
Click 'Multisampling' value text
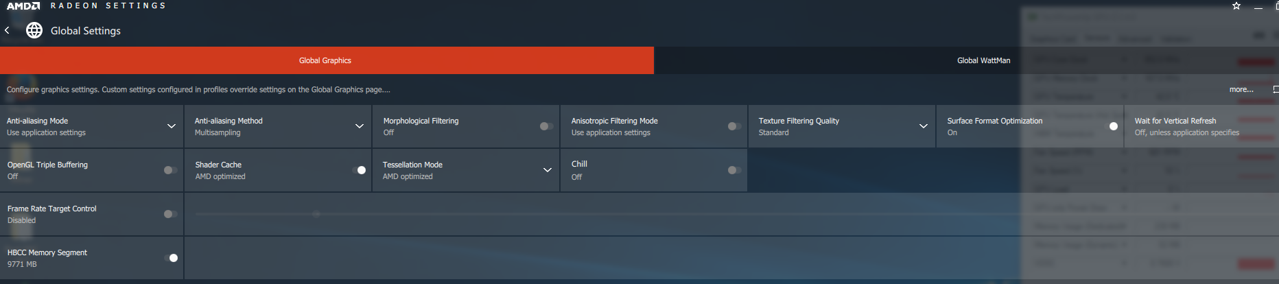click(x=218, y=132)
